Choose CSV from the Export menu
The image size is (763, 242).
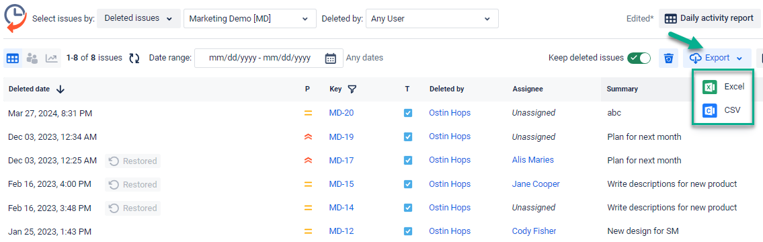[722, 110]
